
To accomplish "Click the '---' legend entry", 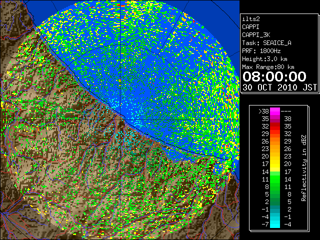I will 286,111.
